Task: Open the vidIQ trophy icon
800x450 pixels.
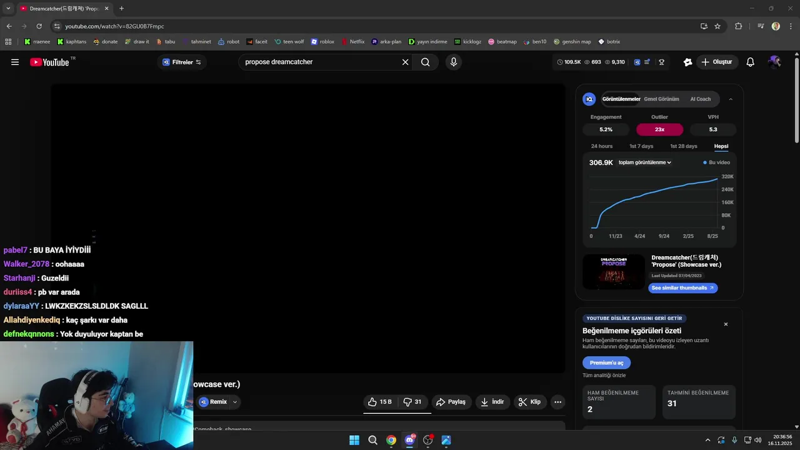Action: (x=661, y=62)
